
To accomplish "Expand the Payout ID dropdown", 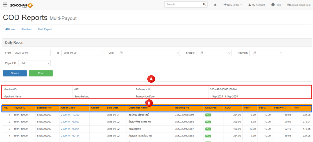I will point(34,63).
